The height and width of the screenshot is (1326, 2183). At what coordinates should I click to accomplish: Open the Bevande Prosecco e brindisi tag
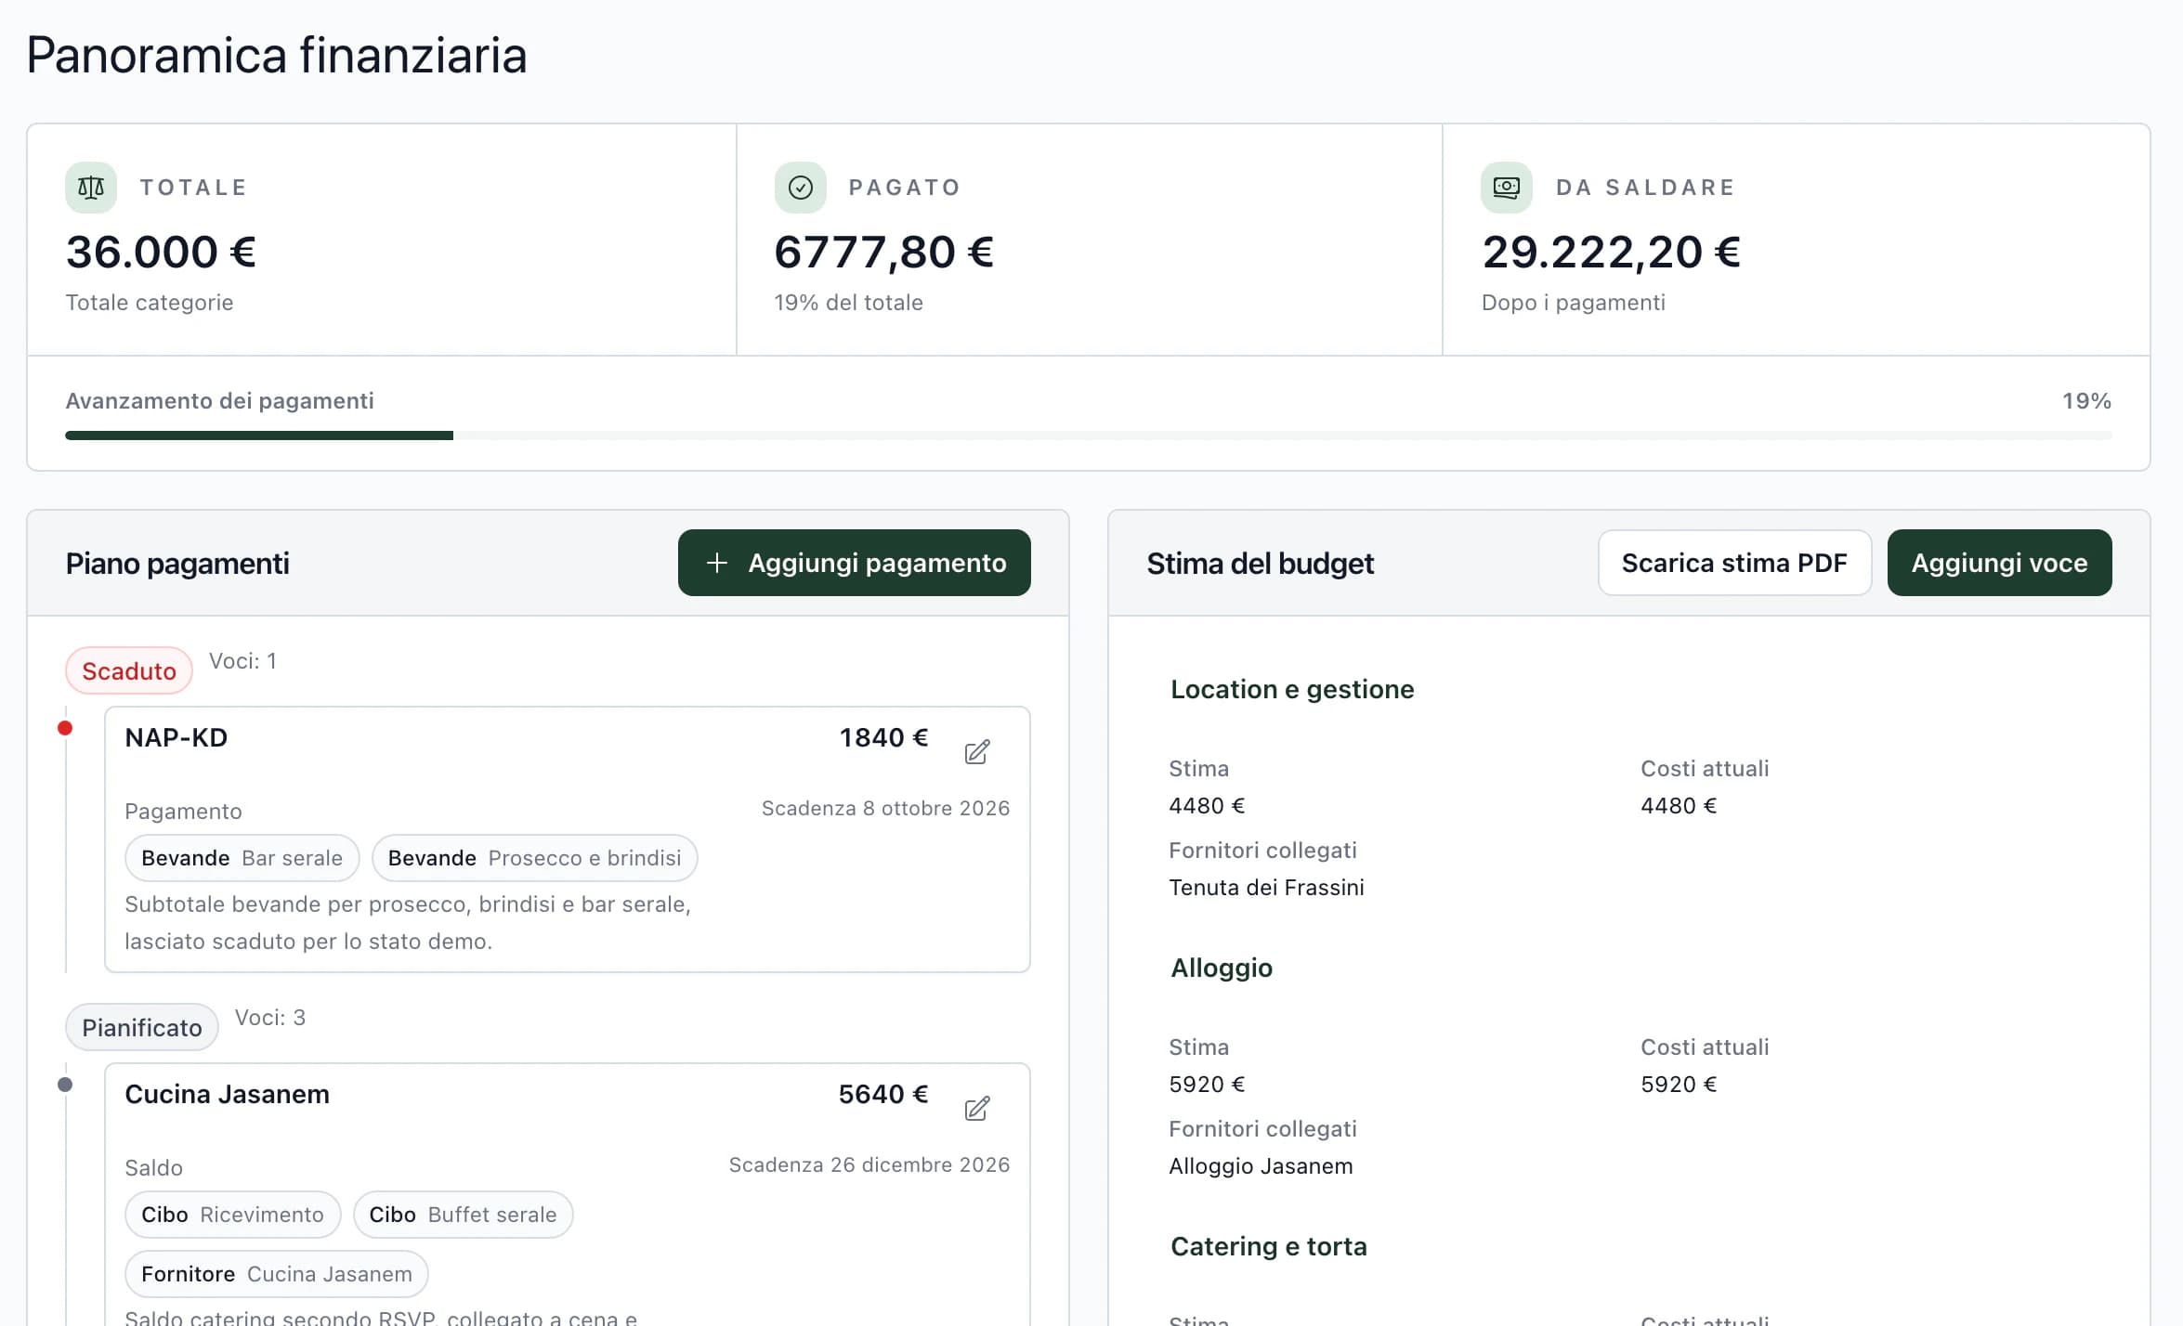(534, 858)
